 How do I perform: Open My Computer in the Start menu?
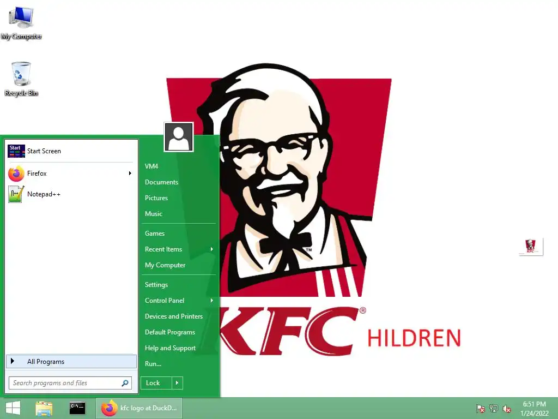(x=165, y=265)
